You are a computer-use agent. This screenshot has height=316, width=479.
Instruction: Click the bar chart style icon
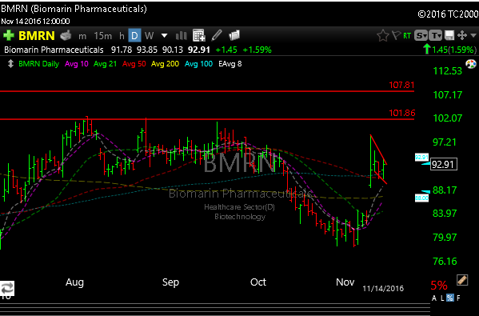pyautogui.click(x=182, y=36)
